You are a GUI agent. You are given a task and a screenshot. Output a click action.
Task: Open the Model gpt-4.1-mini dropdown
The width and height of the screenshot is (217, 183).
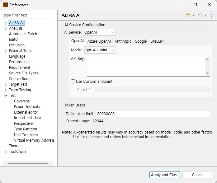click(100, 50)
